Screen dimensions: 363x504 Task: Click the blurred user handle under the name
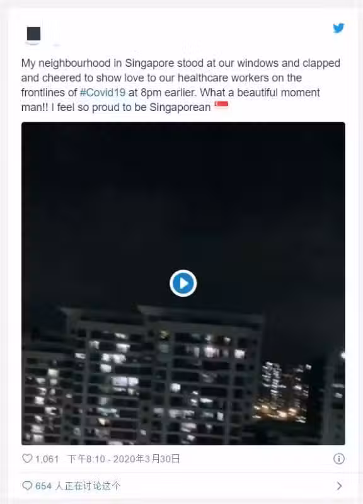(57, 45)
